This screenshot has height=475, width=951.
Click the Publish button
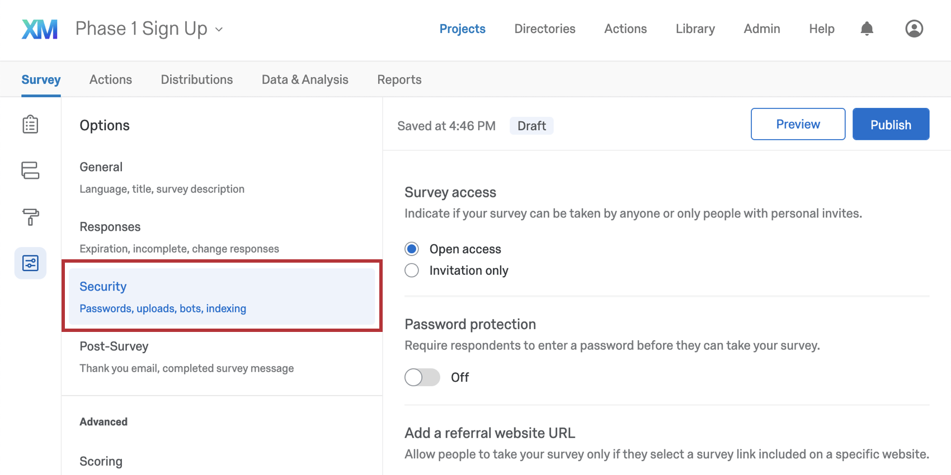(x=891, y=124)
